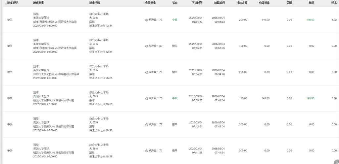Image resolution: width=339 pixels, height=164 pixels.
Task: Select the 400.00 bet amount cell
Action: [x=243, y=46]
